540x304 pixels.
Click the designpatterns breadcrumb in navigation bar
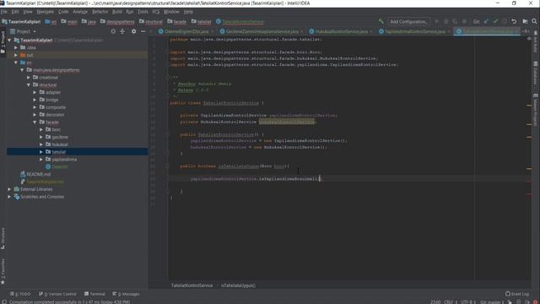pos(117,22)
